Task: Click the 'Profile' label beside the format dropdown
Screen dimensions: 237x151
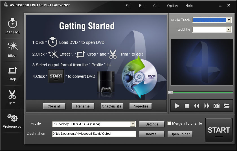Action: click(x=36, y=123)
